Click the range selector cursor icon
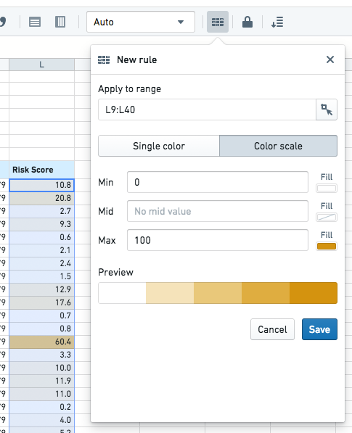Screen dimensions: 352x433 click(x=327, y=110)
